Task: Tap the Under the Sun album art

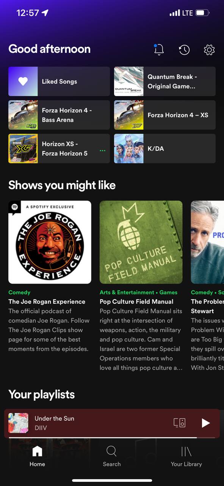Action: tap(18, 423)
